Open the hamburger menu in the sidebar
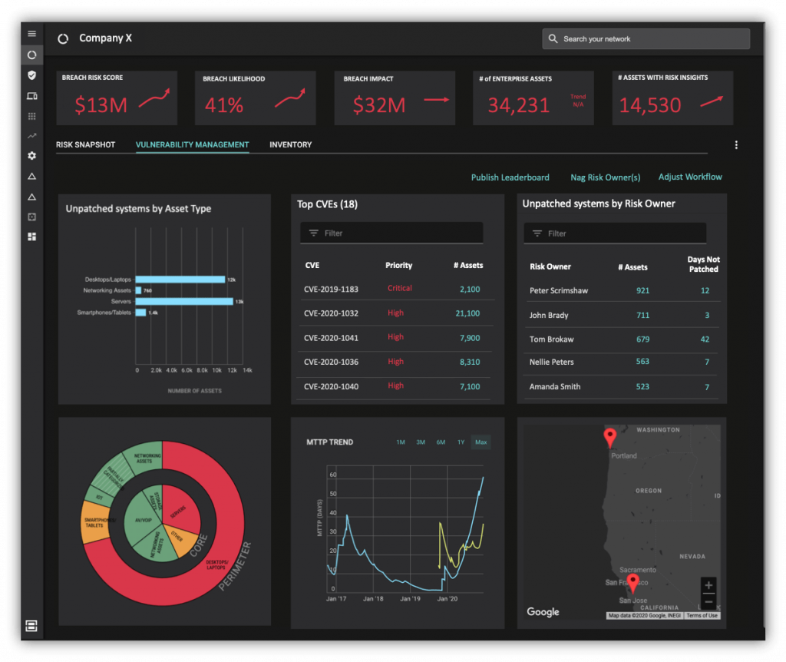 coord(31,34)
